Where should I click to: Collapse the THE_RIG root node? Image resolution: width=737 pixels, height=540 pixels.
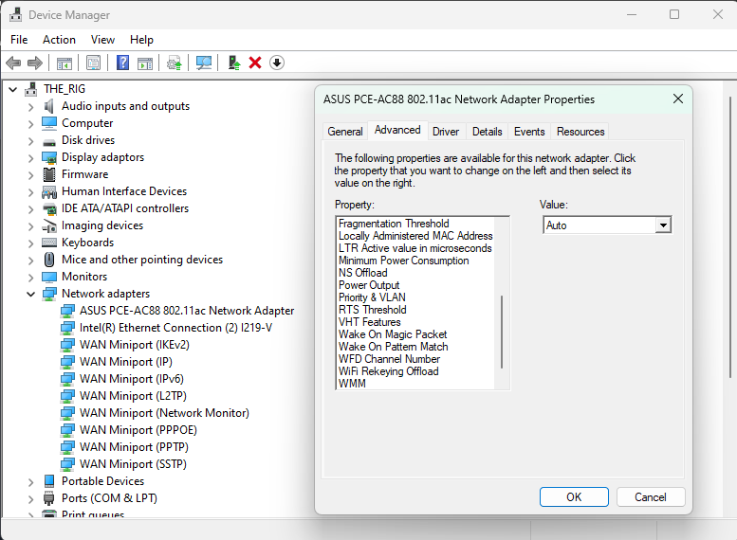tap(13, 89)
